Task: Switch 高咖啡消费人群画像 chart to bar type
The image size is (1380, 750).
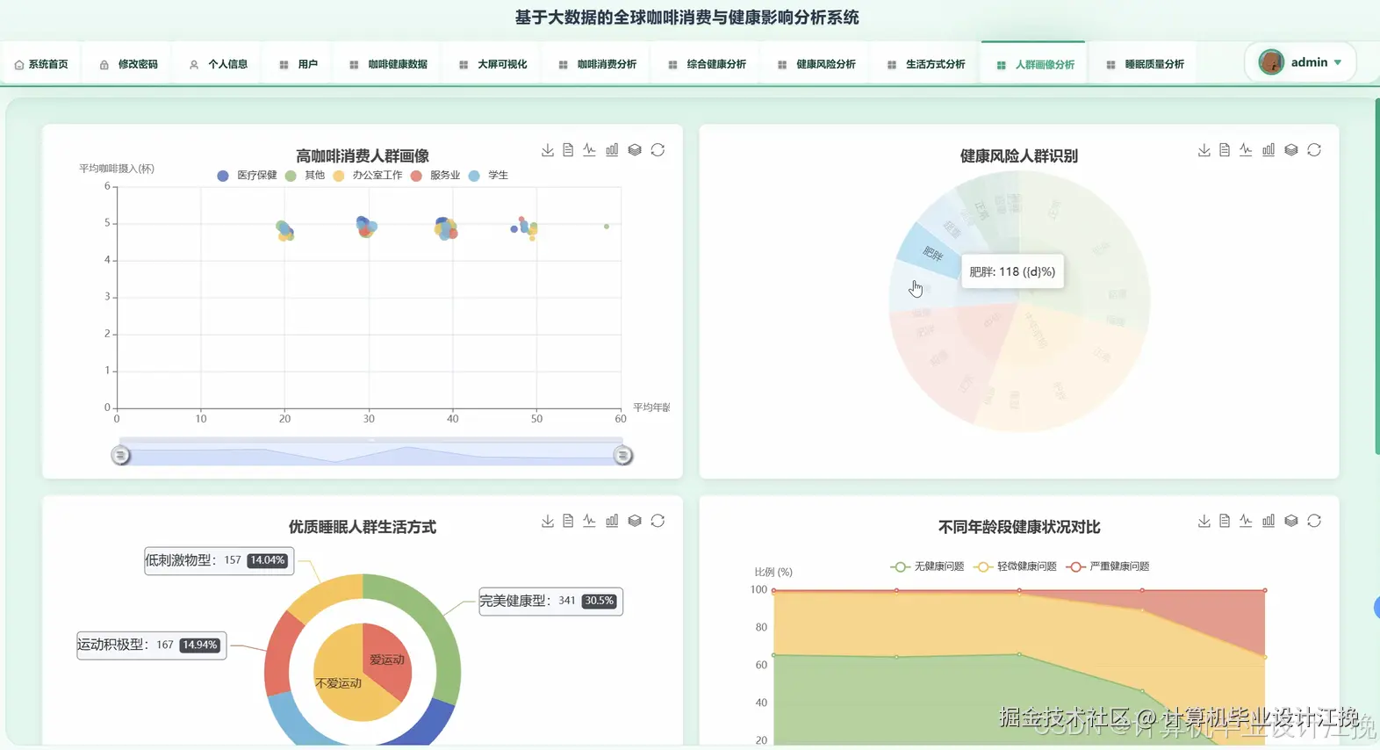Action: [x=612, y=150]
